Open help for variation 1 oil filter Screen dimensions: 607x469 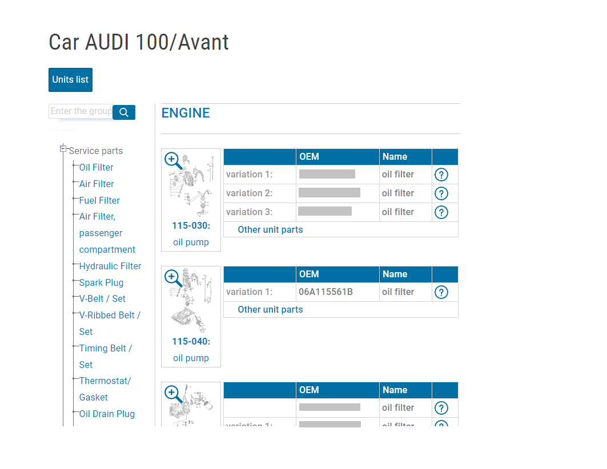click(x=441, y=174)
